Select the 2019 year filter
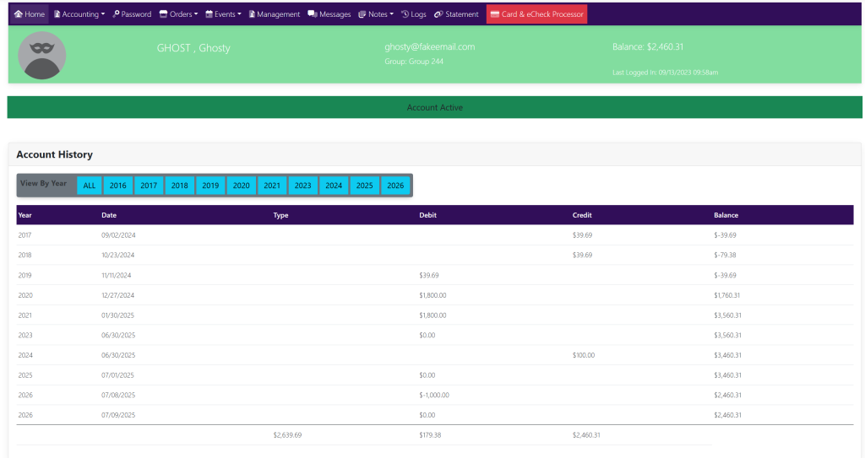Screen dimensions: 865x458 (x=210, y=186)
